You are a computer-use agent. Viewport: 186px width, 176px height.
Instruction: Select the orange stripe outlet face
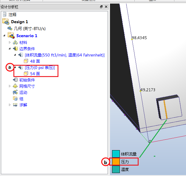point(165,109)
